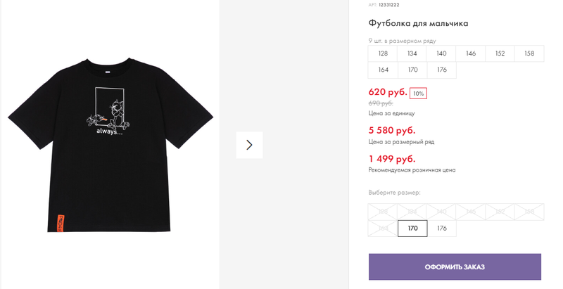Open the black t-shirt product image
This screenshot has height=289, width=563.
click(x=110, y=145)
